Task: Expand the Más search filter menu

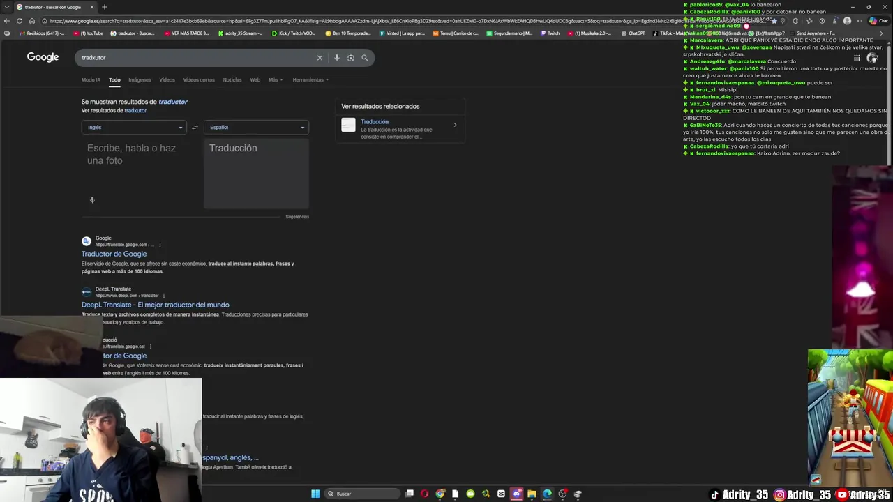Action: click(x=276, y=79)
